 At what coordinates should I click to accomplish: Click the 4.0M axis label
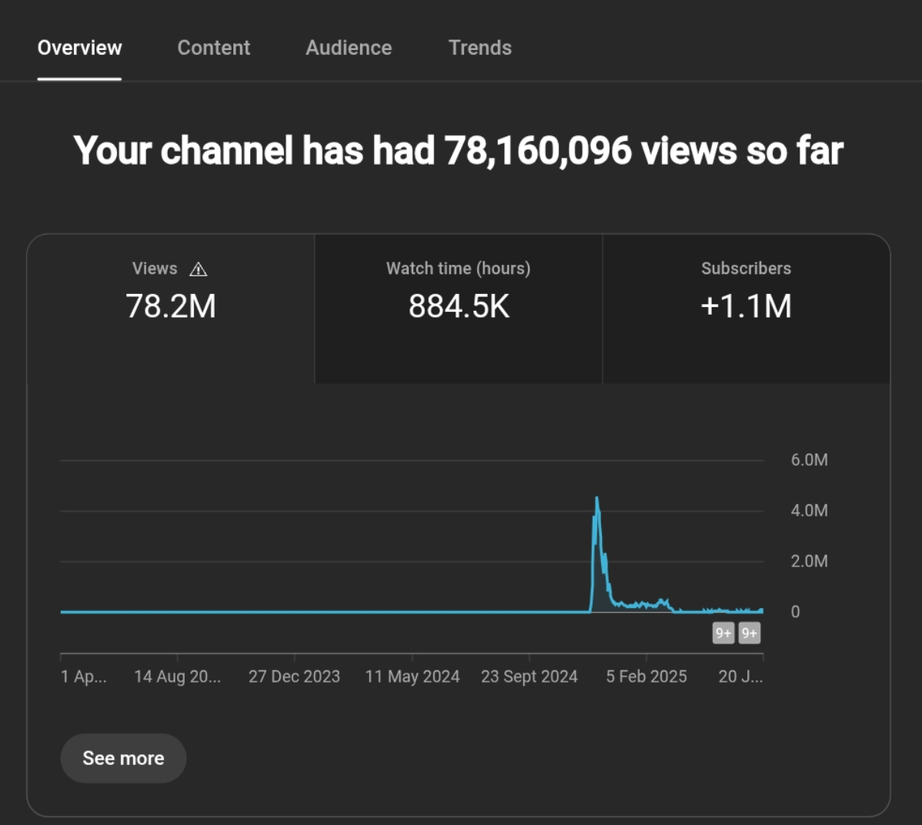point(809,510)
